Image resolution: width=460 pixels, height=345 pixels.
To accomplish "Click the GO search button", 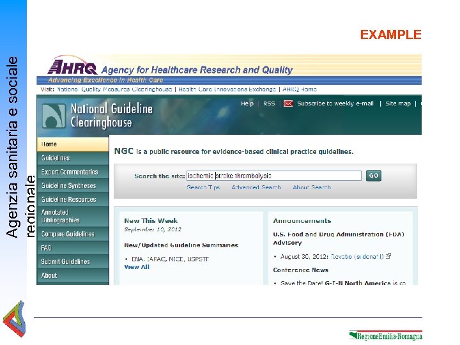I will point(374,176).
